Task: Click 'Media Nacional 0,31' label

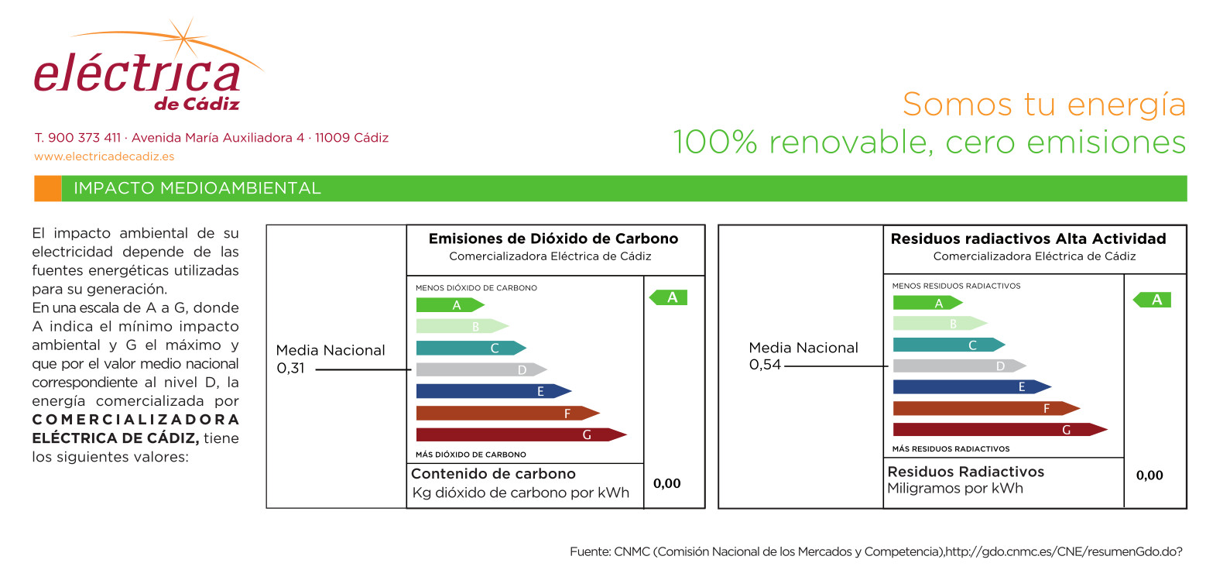Action: [x=331, y=359]
